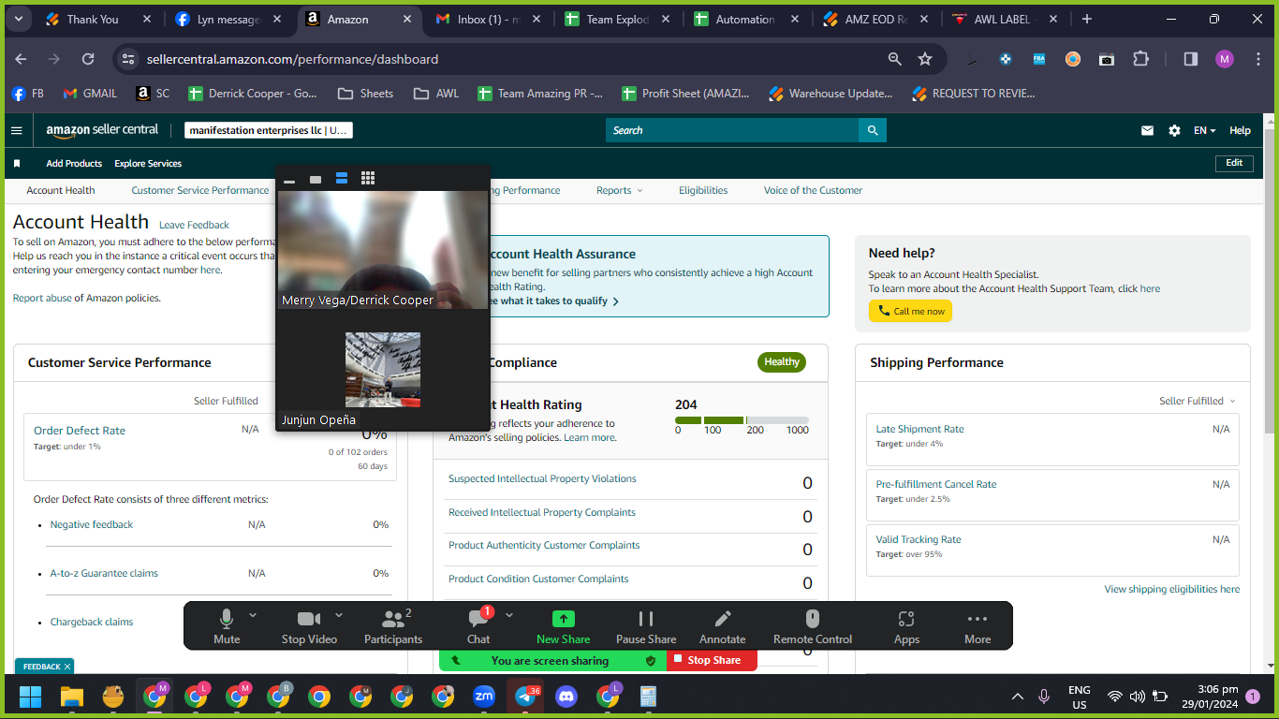This screenshot has width=1279, height=719.
Task: Reload the page in Chrome
Action: coord(88,59)
